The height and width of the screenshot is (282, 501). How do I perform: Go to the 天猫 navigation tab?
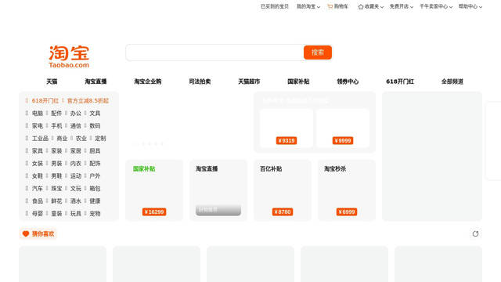(52, 81)
